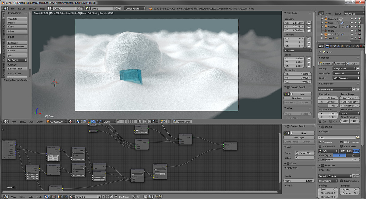
Task: Click the Smooth shading button
Action: click(12, 69)
